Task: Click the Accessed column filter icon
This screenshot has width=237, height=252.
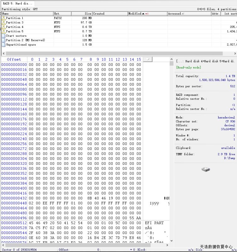Action: click(183, 14)
